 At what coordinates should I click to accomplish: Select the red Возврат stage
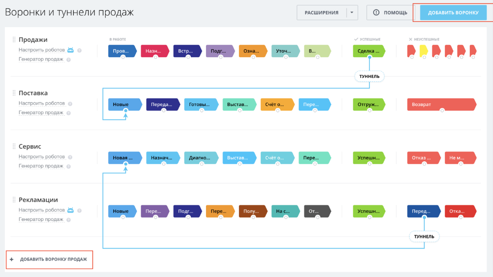tap(442, 104)
